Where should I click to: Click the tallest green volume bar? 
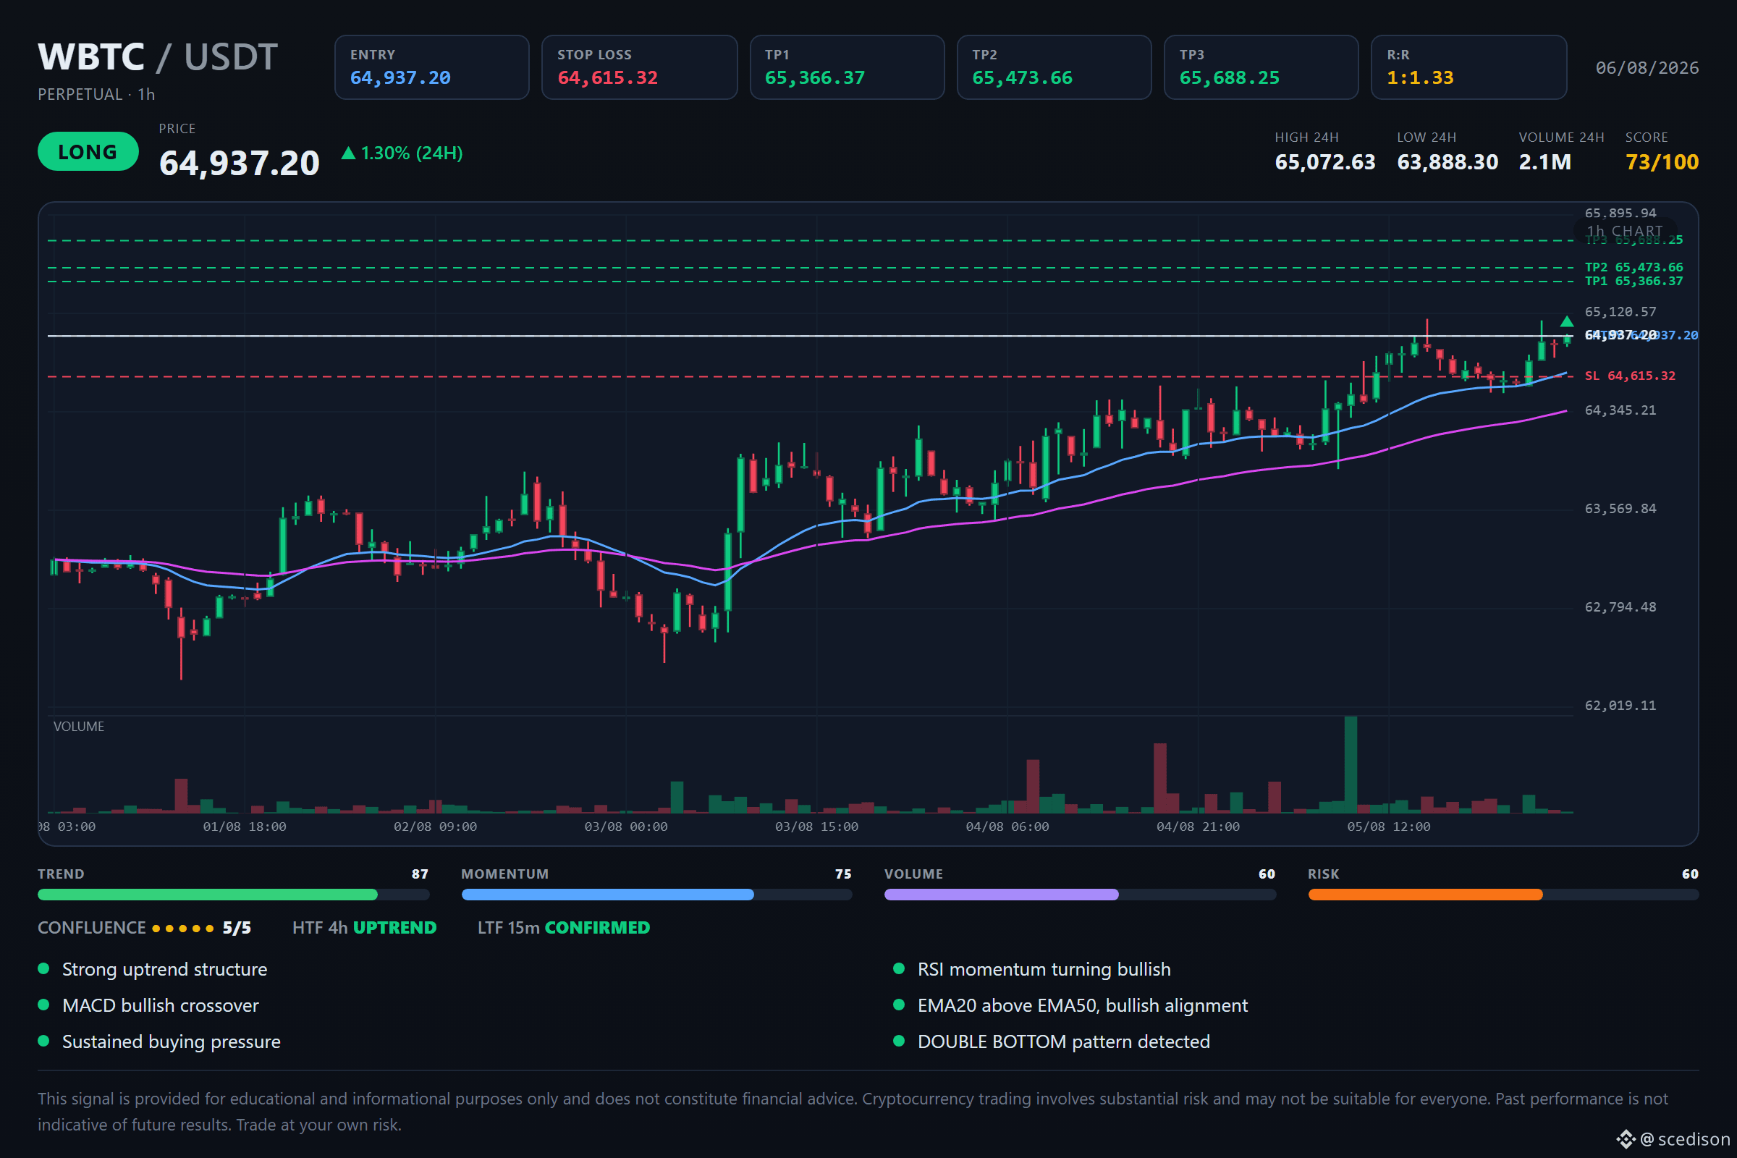(1351, 764)
